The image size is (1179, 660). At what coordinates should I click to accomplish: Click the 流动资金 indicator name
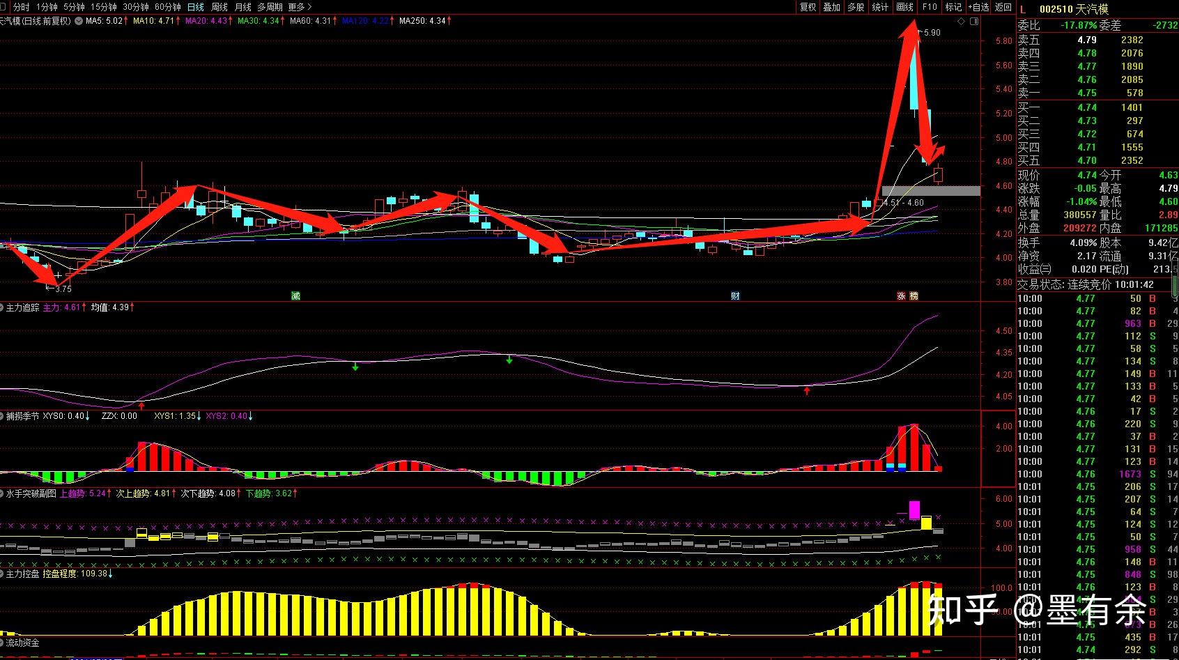pos(22,643)
